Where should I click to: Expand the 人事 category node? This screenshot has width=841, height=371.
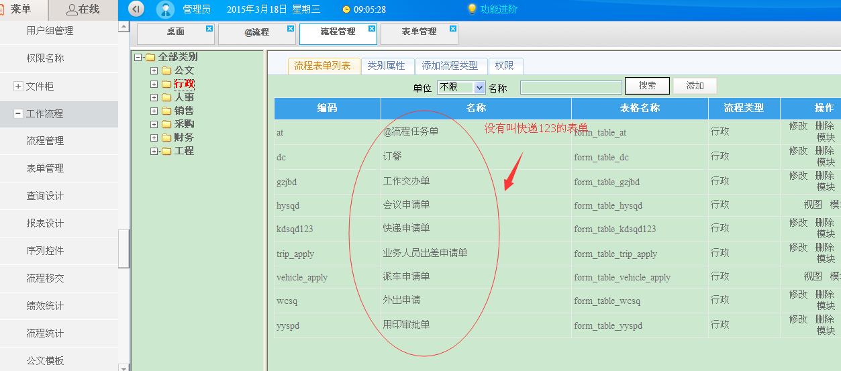coord(154,97)
